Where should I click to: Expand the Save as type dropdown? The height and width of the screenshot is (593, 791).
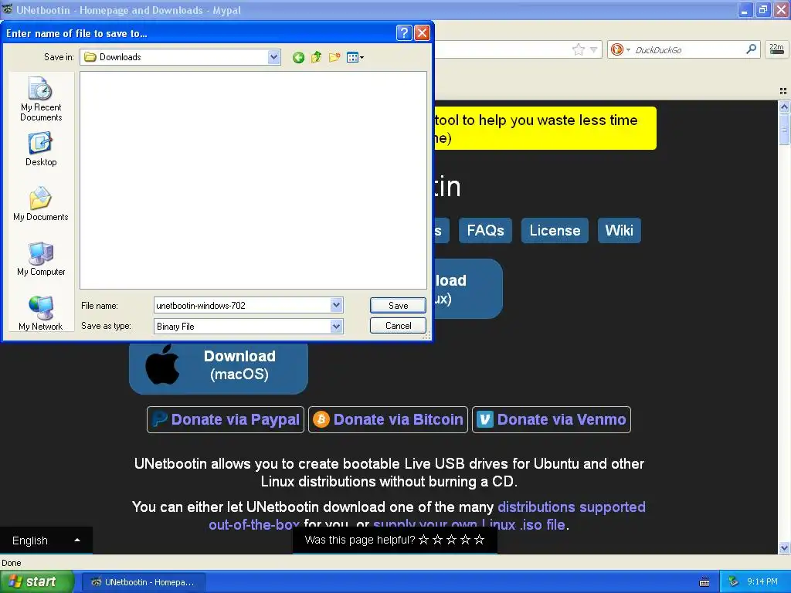pos(337,327)
